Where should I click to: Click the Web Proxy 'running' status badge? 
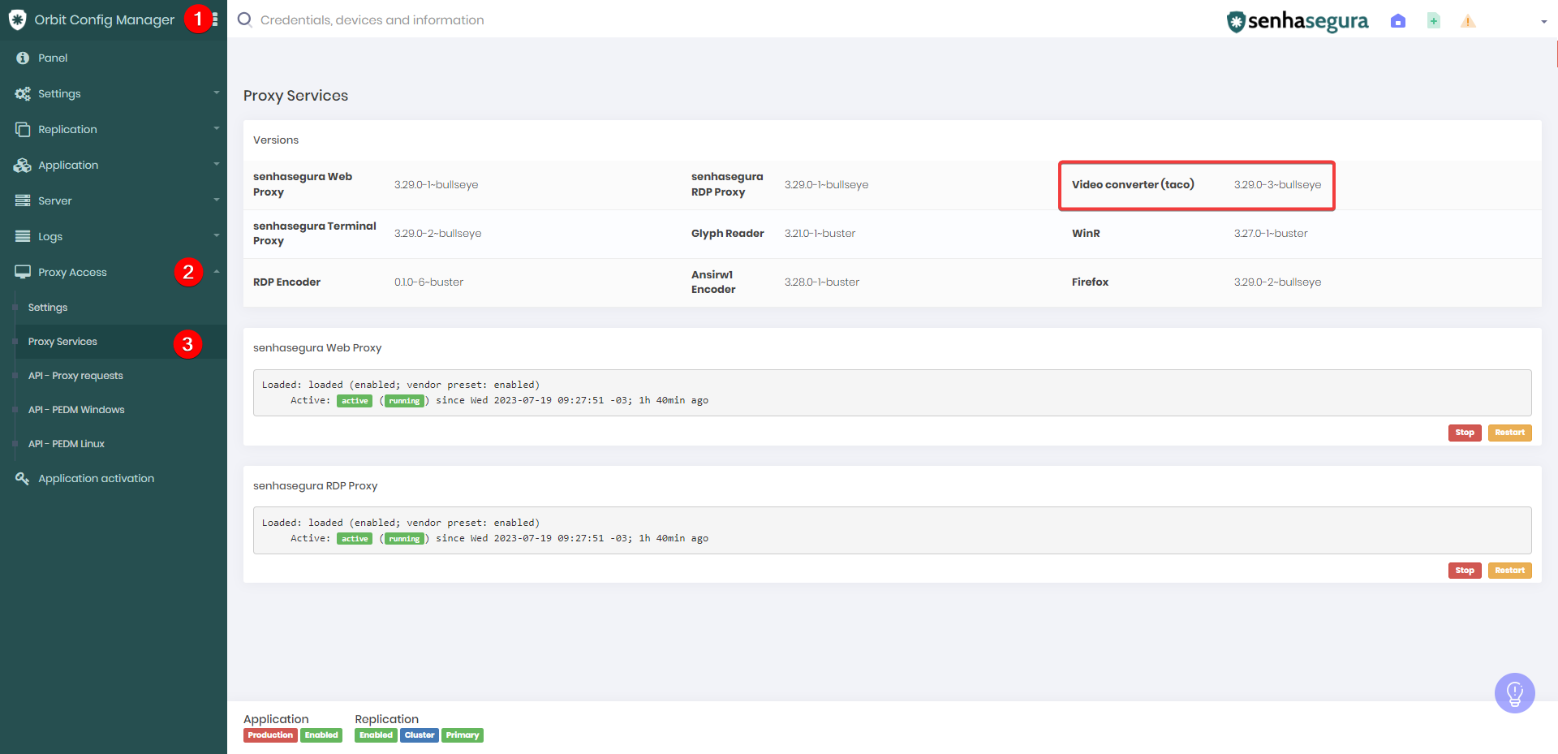click(x=404, y=401)
